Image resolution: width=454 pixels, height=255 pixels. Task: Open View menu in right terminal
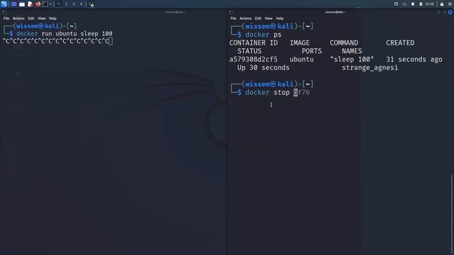point(268,18)
